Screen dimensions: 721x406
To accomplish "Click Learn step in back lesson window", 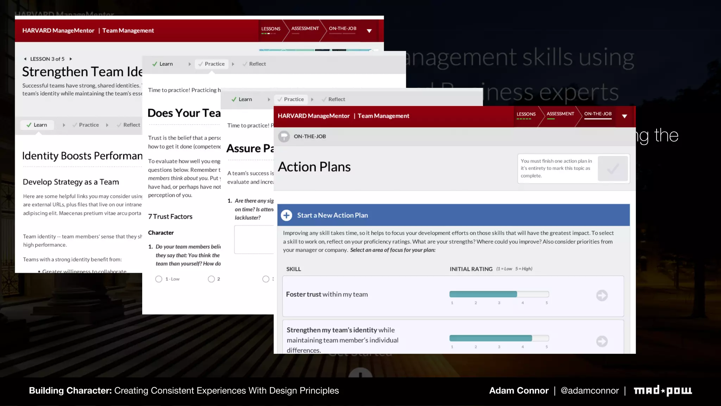I will [x=37, y=125].
